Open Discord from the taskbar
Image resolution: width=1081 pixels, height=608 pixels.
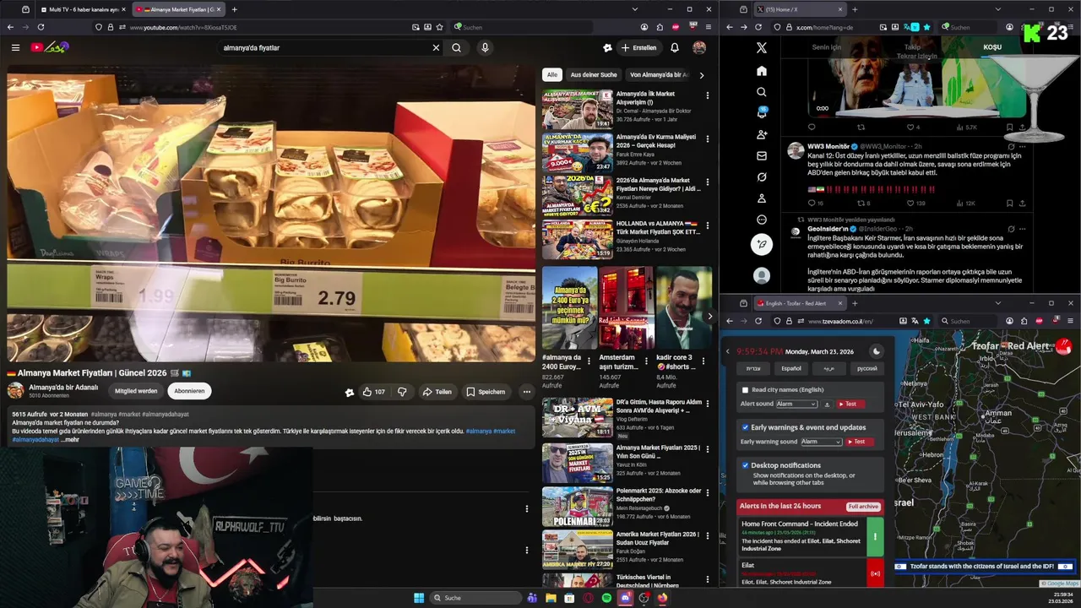pos(625,598)
